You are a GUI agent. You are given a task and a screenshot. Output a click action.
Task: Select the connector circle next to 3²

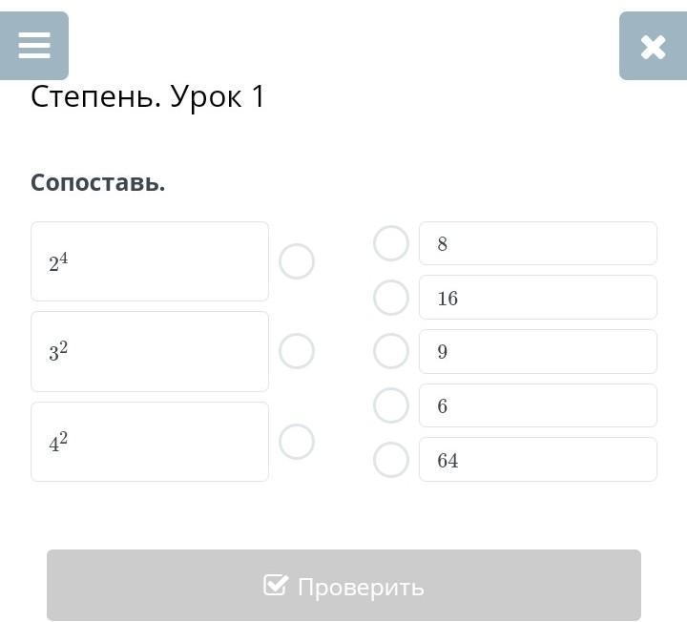click(297, 351)
